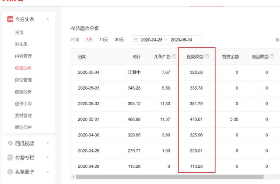Image resolution: width=280 pixels, height=184 pixels.
Task: Click the 总计 column header
Action: tap(137, 57)
